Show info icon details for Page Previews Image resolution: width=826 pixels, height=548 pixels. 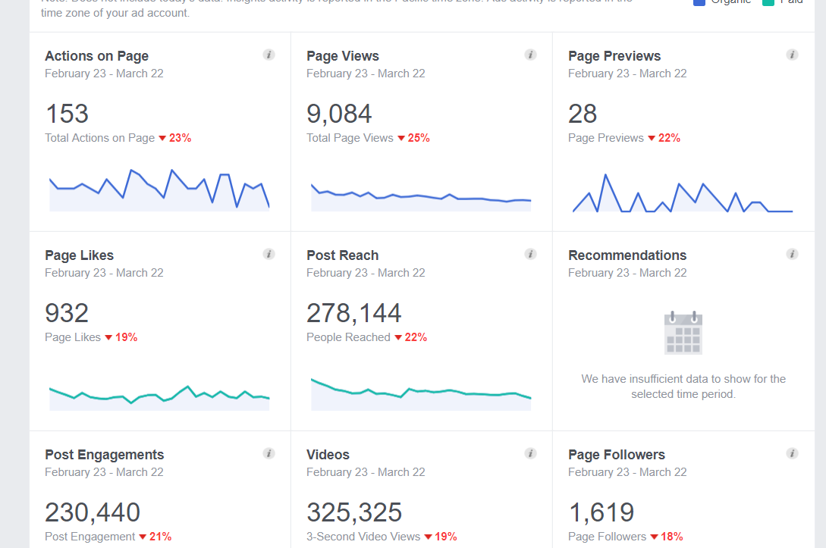793,55
